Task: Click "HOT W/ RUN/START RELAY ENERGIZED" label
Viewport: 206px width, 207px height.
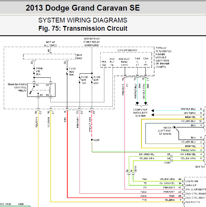Action: tap(92, 42)
